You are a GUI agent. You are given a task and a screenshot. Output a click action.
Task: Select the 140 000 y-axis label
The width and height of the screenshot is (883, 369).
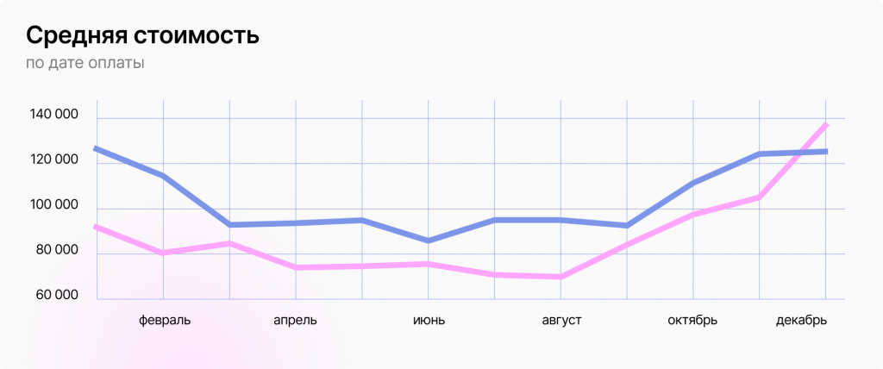(53, 116)
